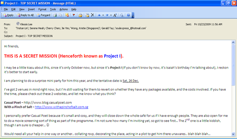Forward this email message

44,15
